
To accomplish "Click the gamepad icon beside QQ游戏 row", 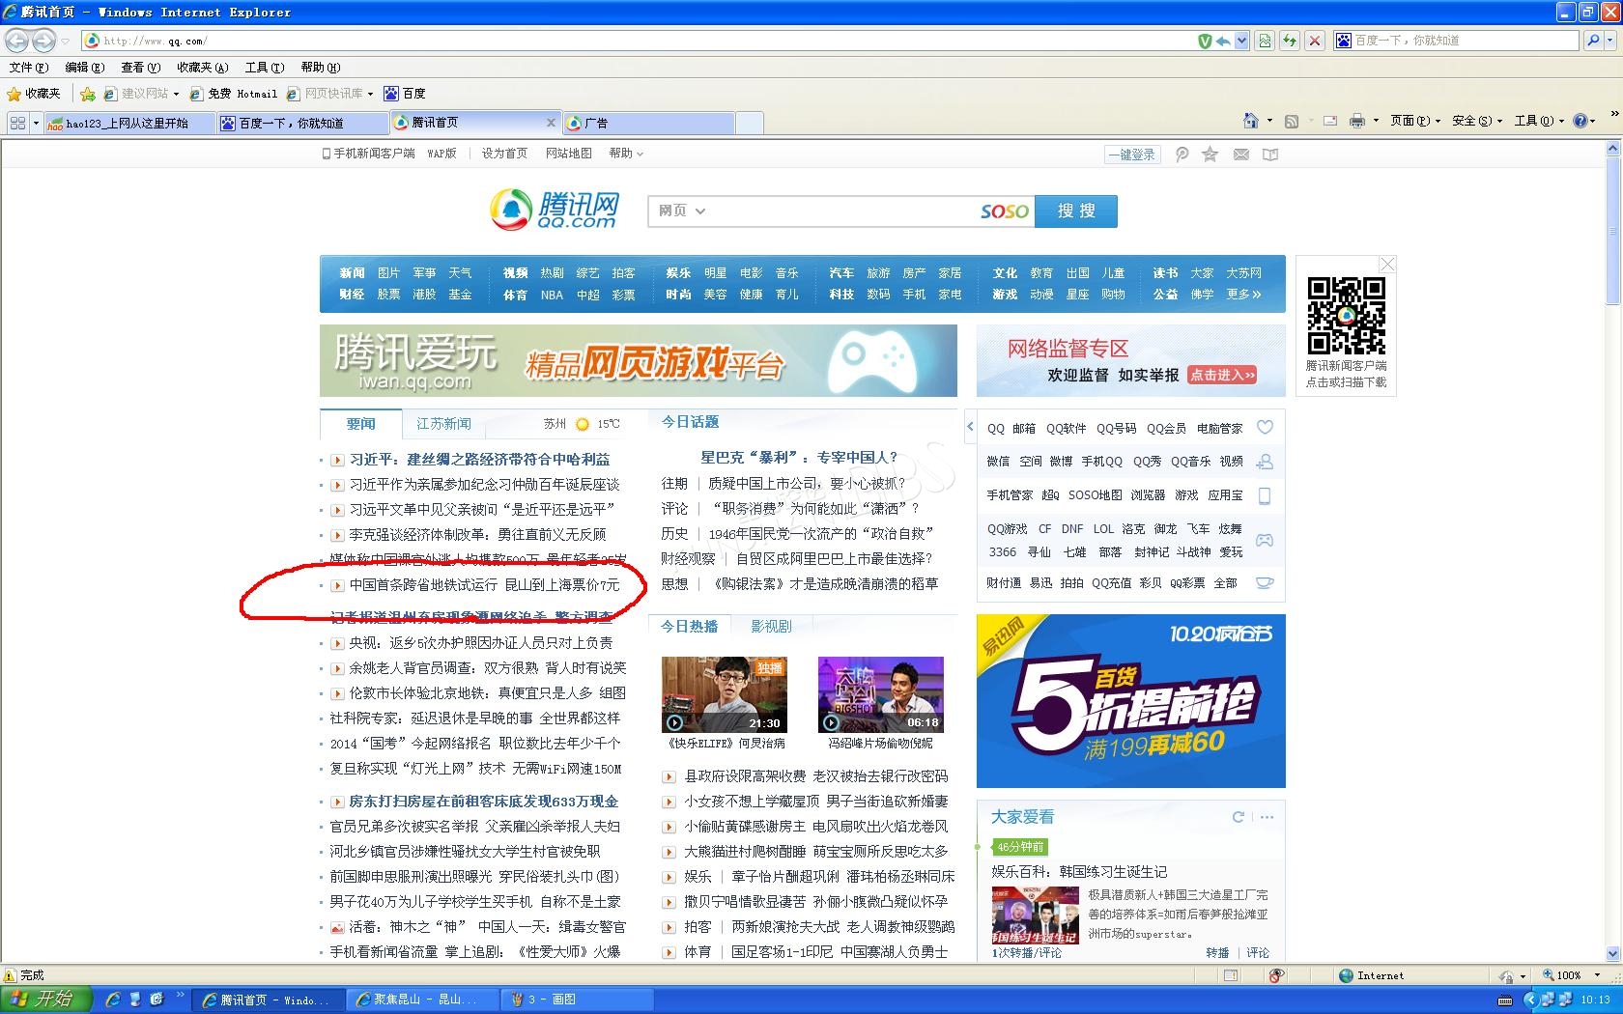I will 1265,540.
